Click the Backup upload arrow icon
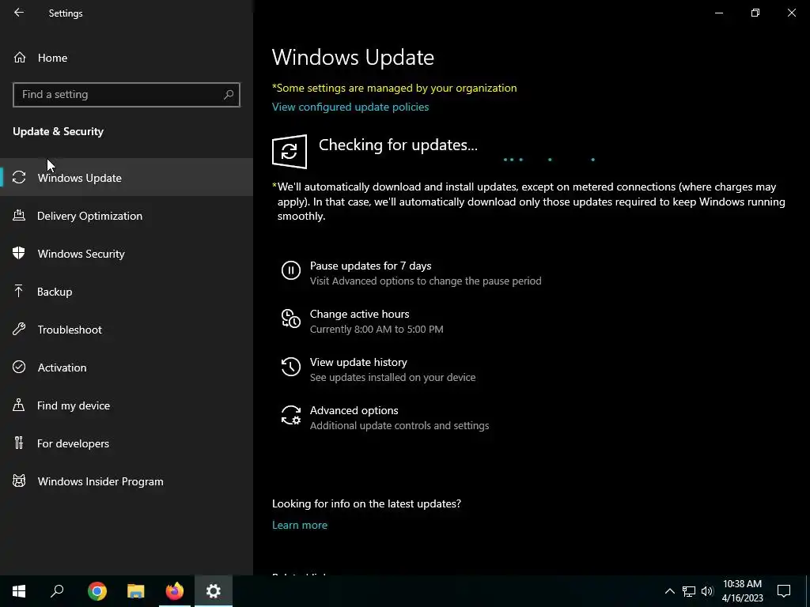Image resolution: width=810 pixels, height=607 pixels. click(x=19, y=291)
